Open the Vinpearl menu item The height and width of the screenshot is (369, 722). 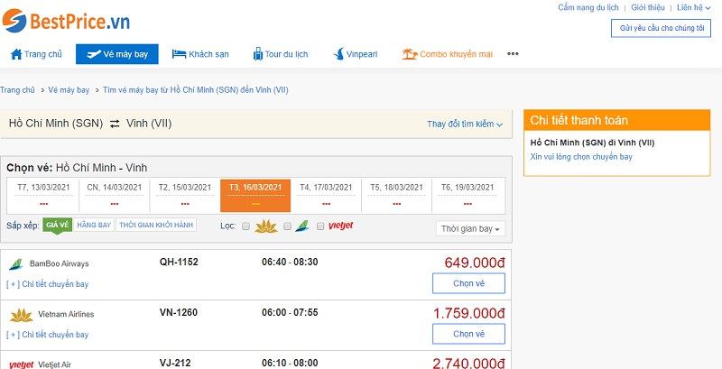click(x=355, y=54)
